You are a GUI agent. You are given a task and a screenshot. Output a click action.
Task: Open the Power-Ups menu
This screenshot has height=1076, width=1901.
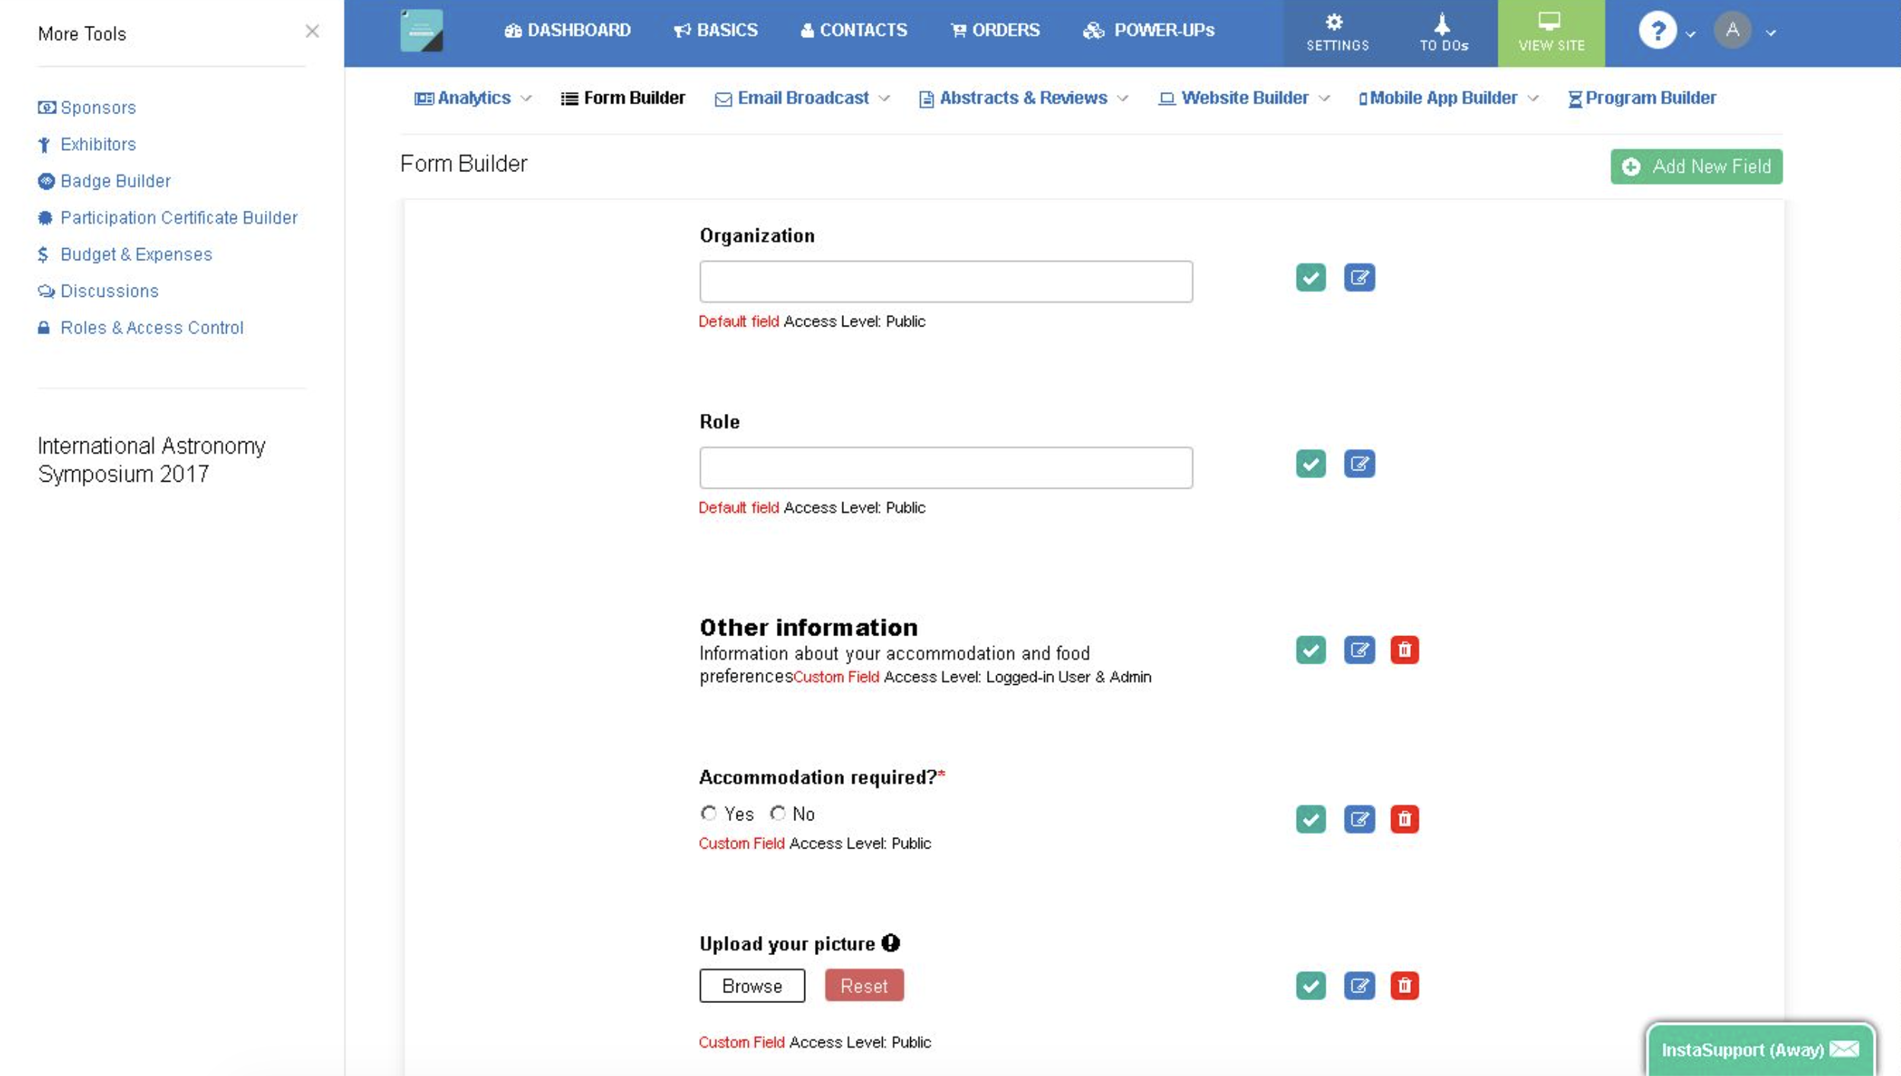1148,30
